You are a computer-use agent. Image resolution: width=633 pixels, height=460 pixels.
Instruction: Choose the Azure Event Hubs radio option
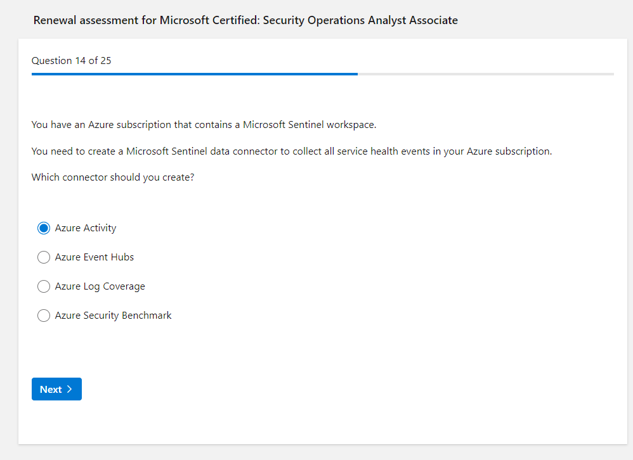tap(44, 257)
